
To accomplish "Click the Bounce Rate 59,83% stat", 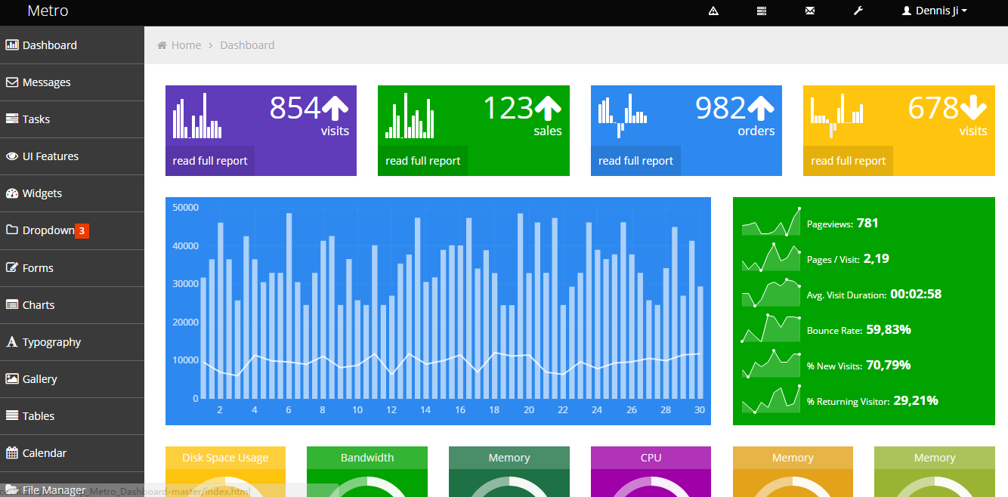I will [826, 329].
